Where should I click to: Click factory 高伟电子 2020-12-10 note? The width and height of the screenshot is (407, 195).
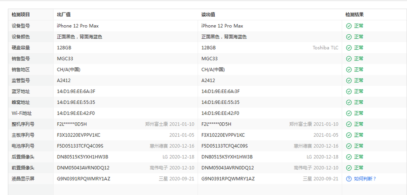[x=172, y=168]
